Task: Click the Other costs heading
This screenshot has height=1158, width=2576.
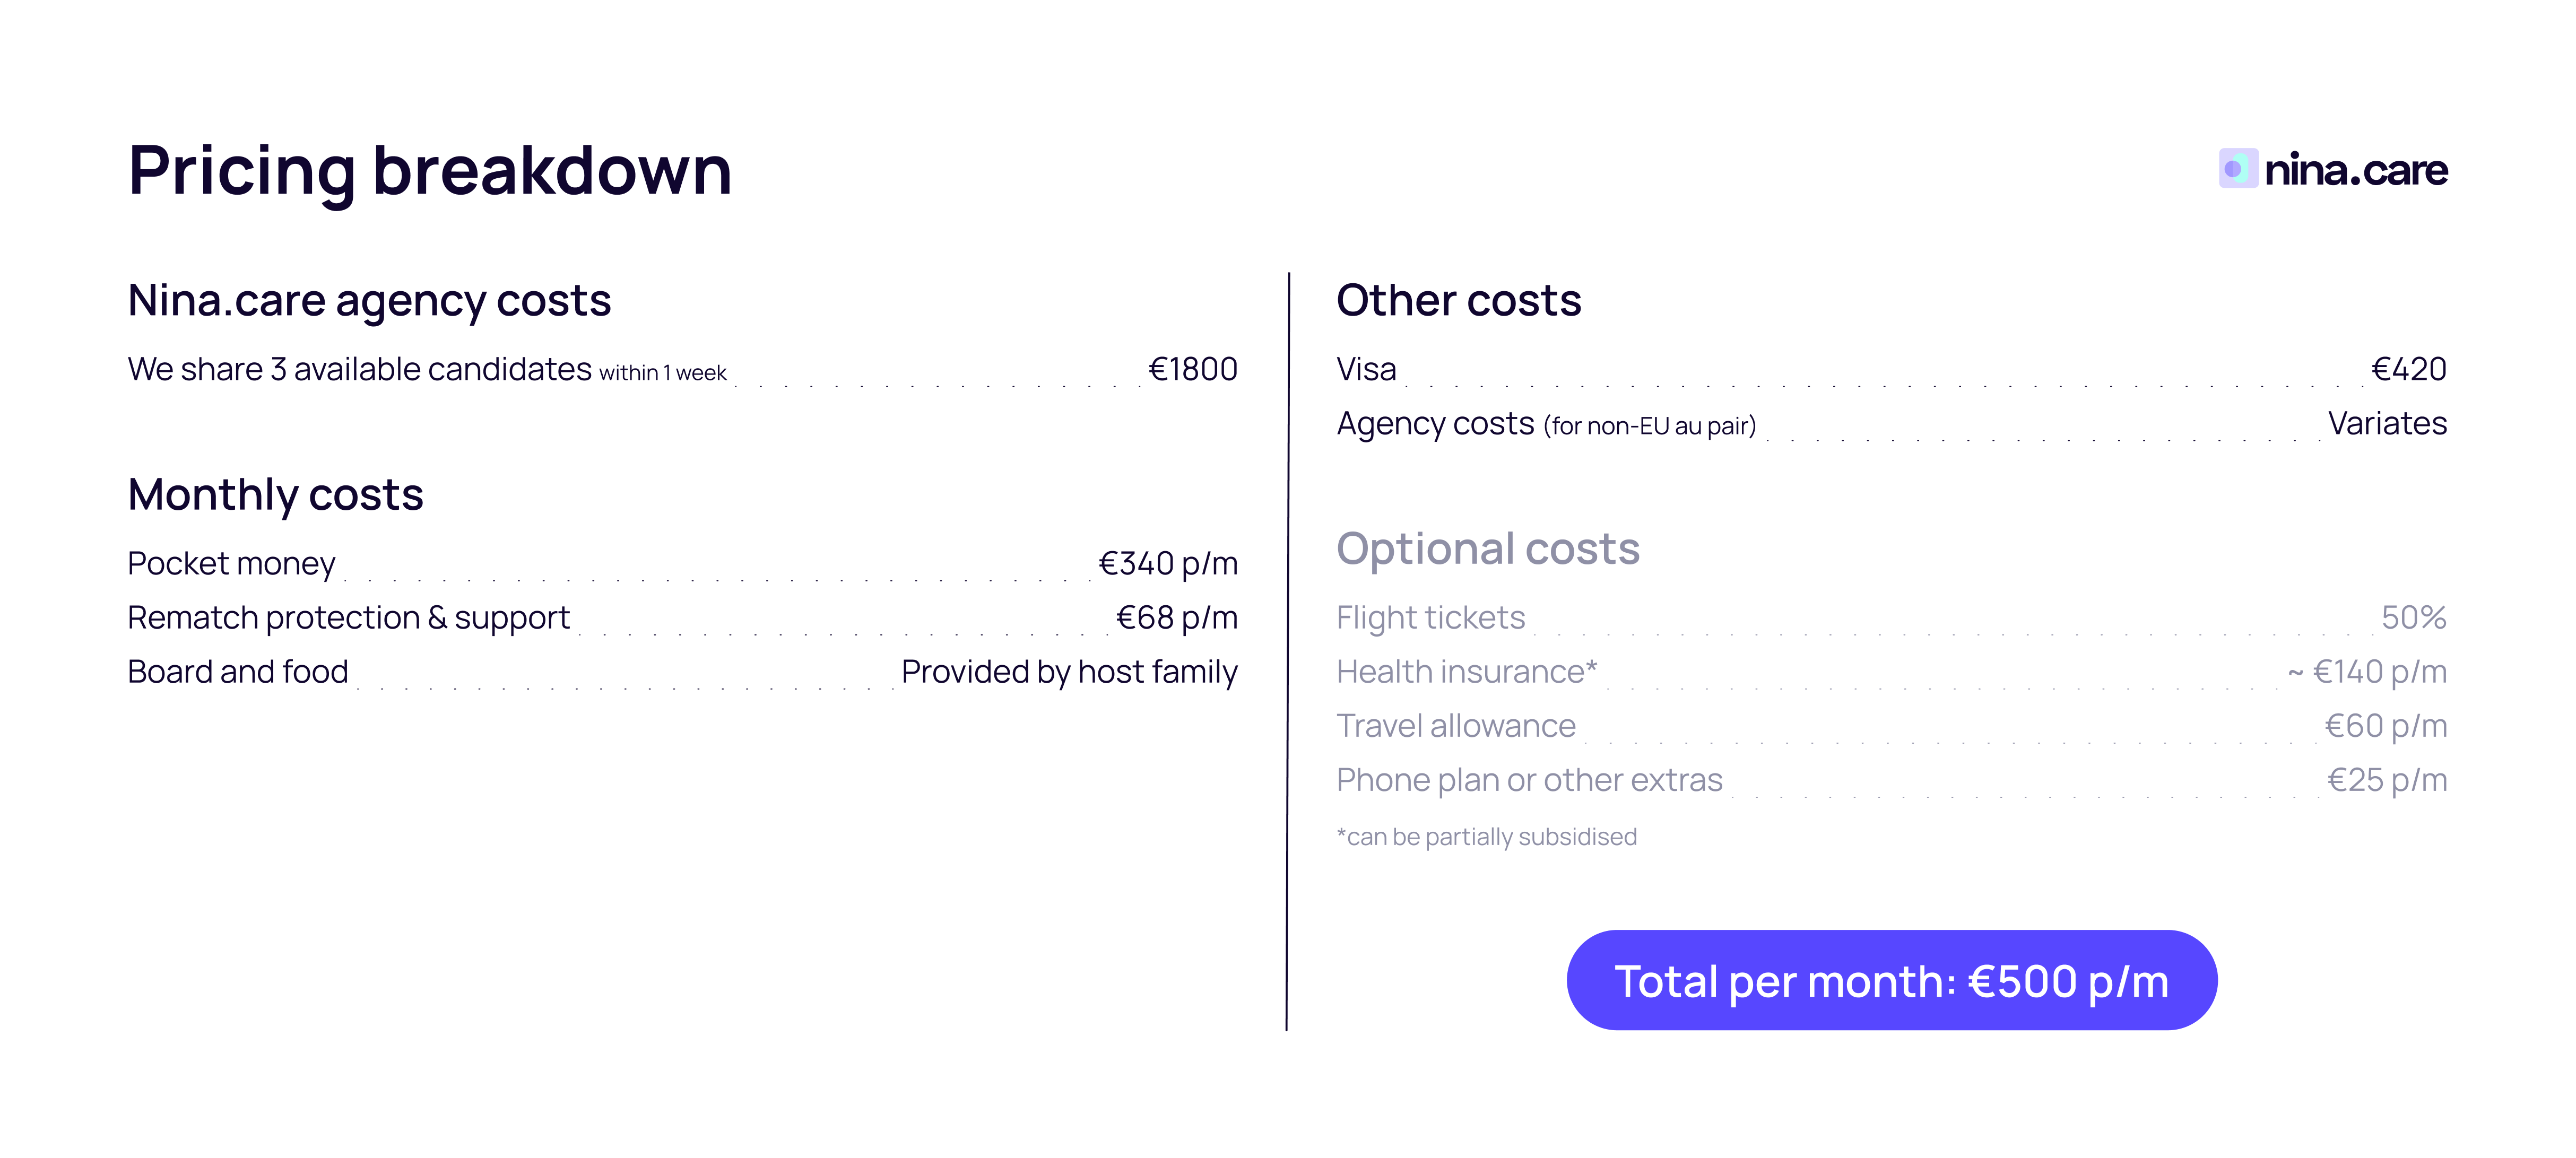Action: (1458, 300)
